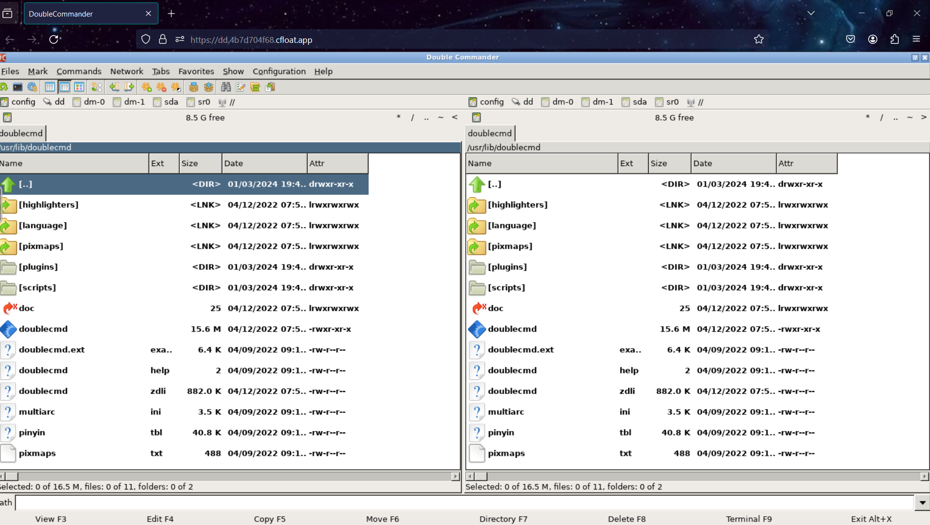Click the Delete F8 button
Image resolution: width=930 pixels, height=525 pixels.
click(627, 519)
